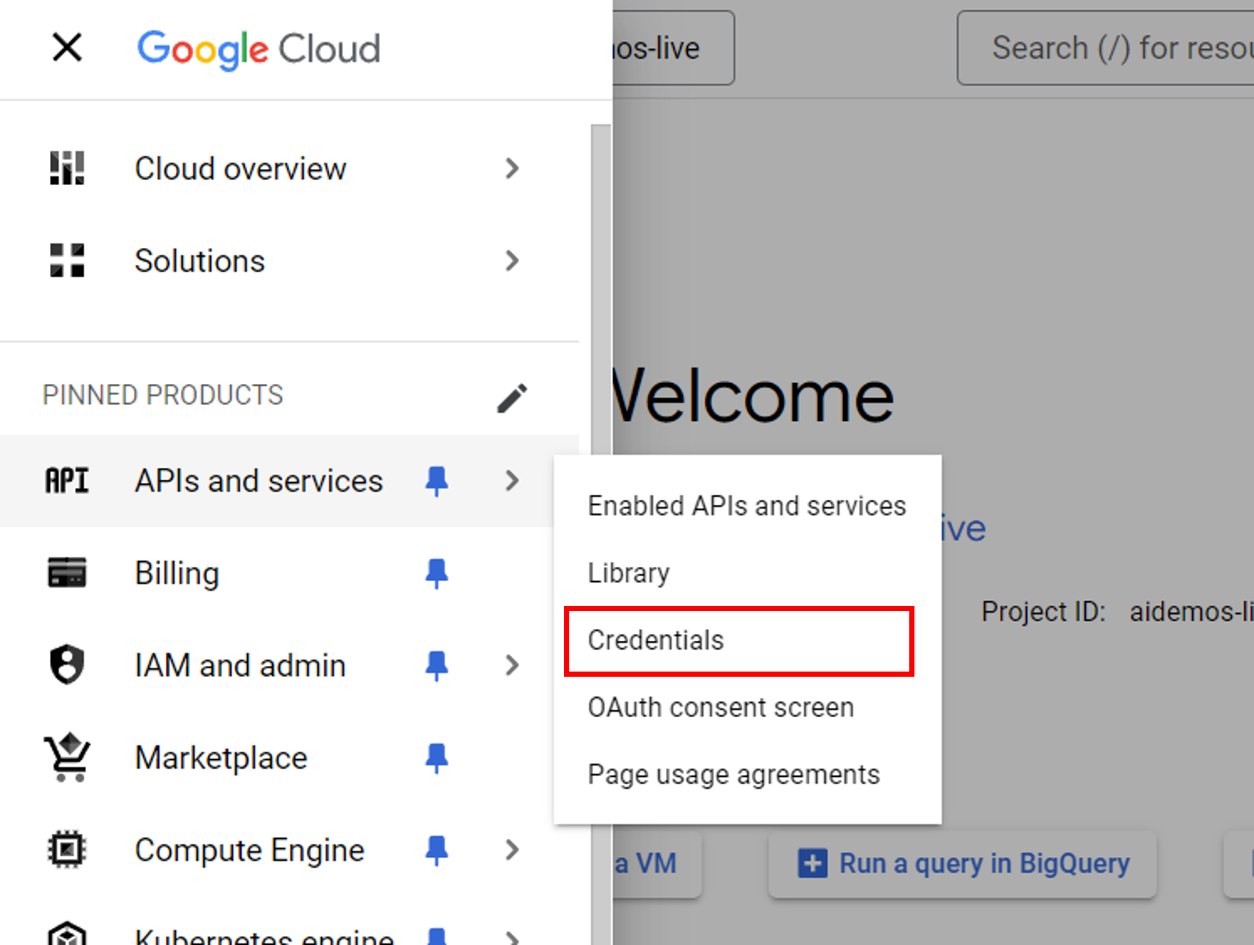Expand the Compute Engine chevron
This screenshot has width=1254, height=945.
tap(512, 850)
